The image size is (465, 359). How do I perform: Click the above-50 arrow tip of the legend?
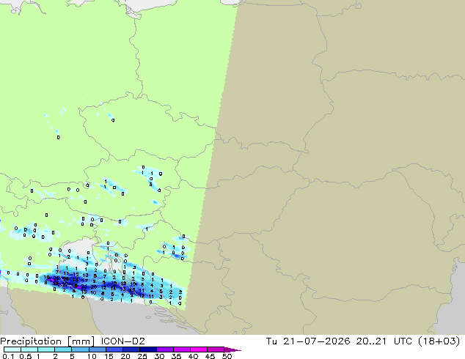coord(232,349)
